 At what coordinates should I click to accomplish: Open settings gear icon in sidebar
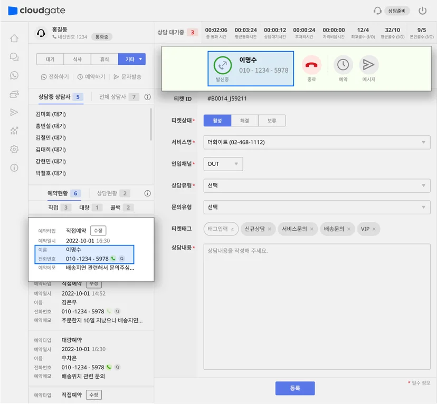(x=14, y=149)
